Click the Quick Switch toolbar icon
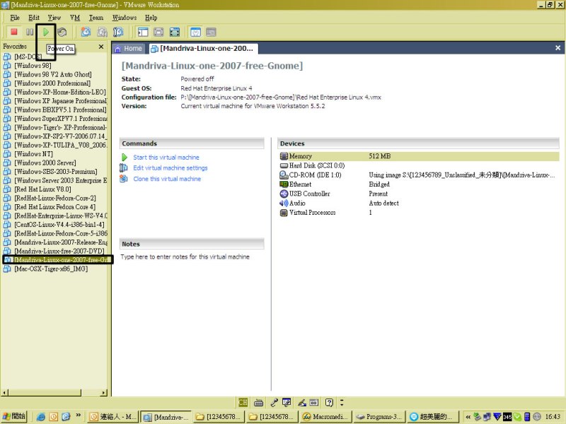The width and height of the screenshot is (566, 424). click(158, 32)
